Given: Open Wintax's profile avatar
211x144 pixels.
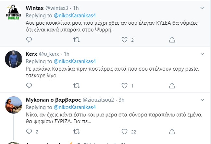Looking at the screenshot, I should click(14, 13).
